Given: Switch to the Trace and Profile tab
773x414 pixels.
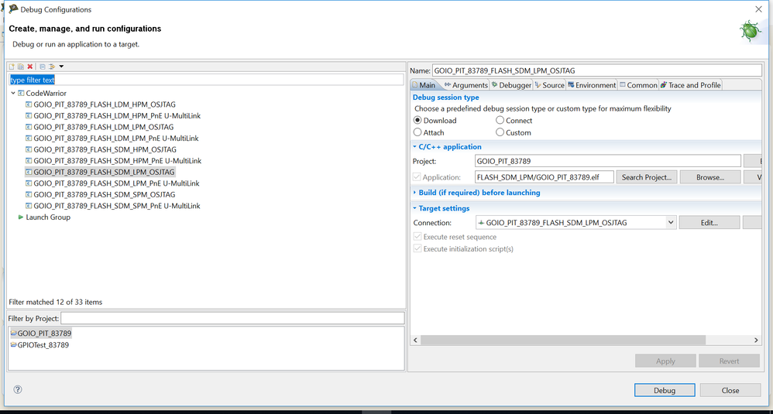Looking at the screenshot, I should [x=691, y=85].
